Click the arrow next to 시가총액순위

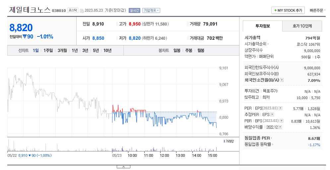[x=268, y=44]
